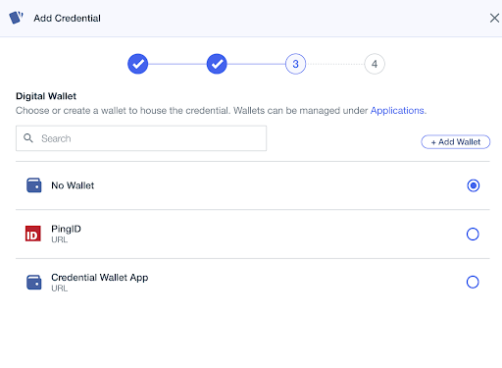Click the PingID label text
502x368 pixels.
pyautogui.click(x=66, y=229)
